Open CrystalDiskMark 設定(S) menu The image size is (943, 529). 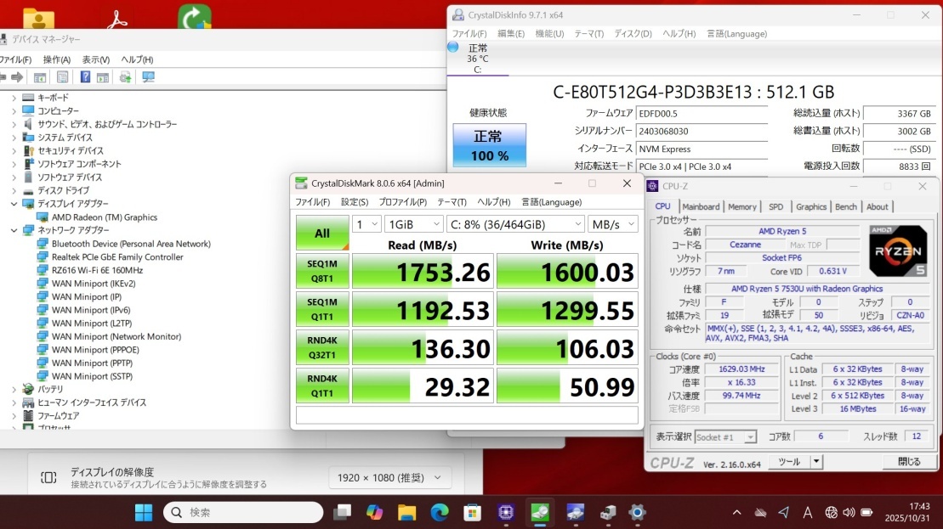click(354, 202)
